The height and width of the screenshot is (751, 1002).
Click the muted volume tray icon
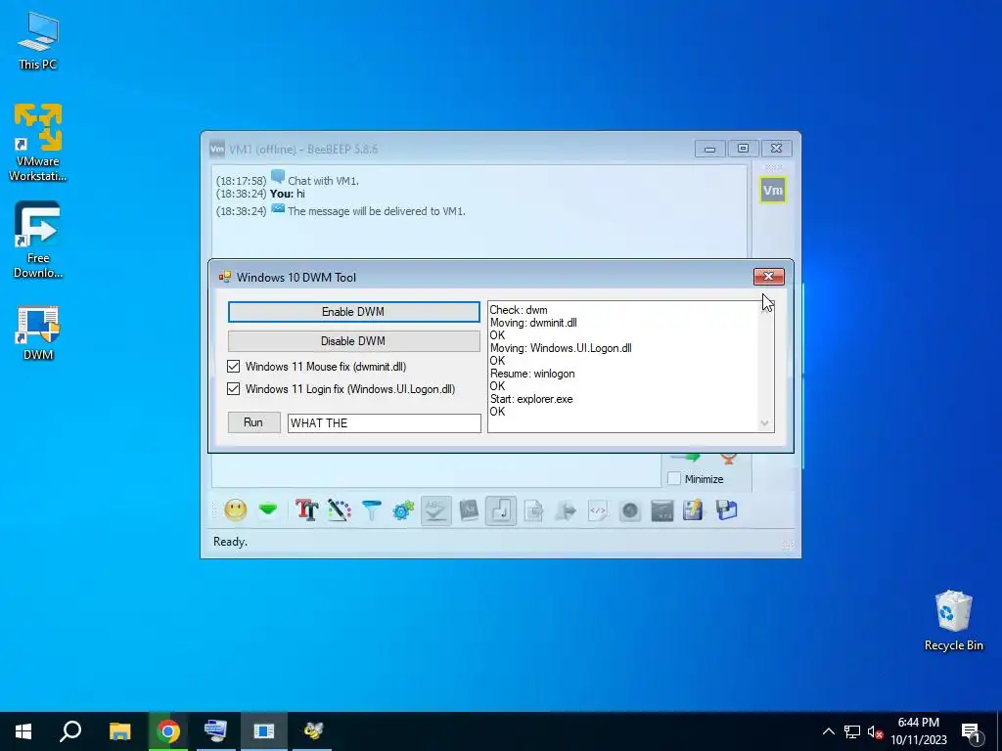[x=876, y=731]
